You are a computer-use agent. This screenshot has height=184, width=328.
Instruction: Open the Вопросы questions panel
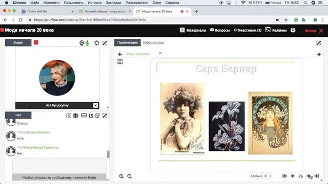point(220,30)
